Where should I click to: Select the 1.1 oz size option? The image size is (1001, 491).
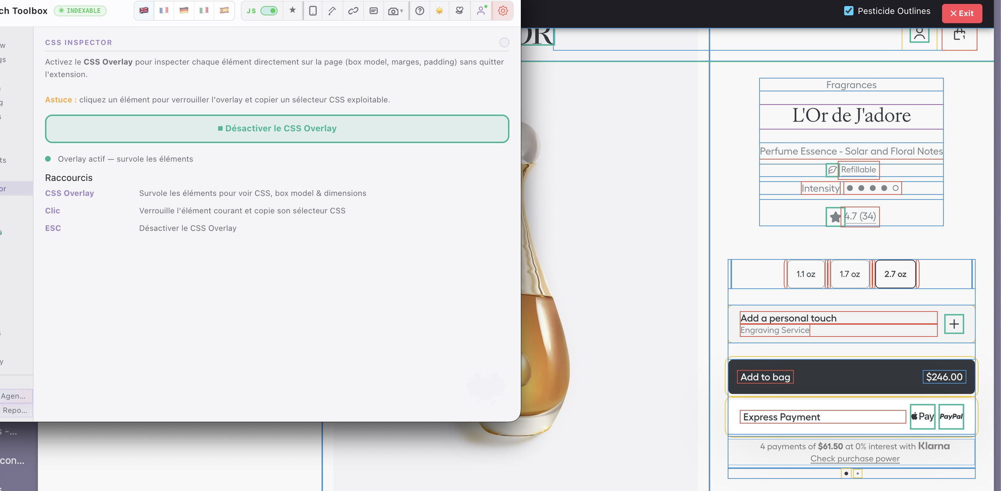(x=806, y=274)
